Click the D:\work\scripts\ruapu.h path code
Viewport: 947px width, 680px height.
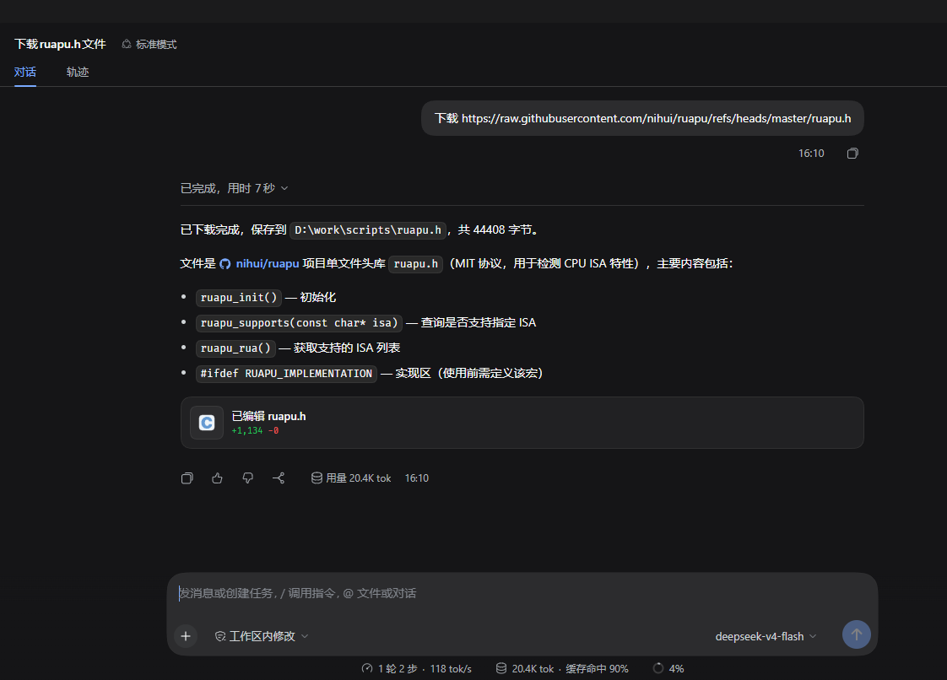(368, 230)
